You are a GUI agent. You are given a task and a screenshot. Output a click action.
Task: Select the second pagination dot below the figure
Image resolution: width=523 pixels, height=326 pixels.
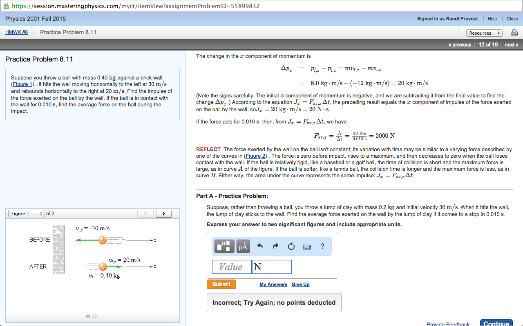pos(94,316)
